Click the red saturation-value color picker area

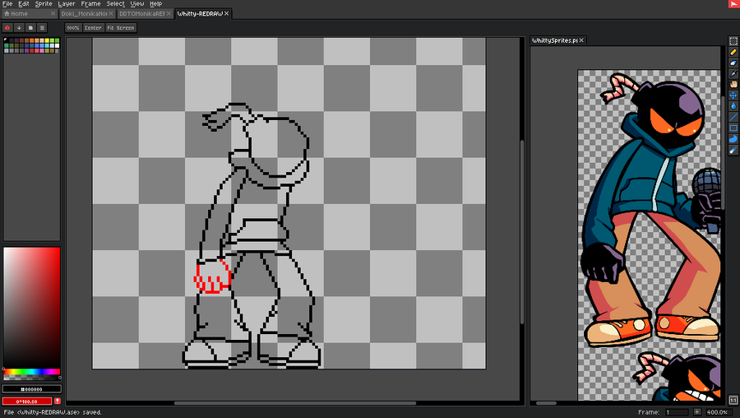[31, 308]
